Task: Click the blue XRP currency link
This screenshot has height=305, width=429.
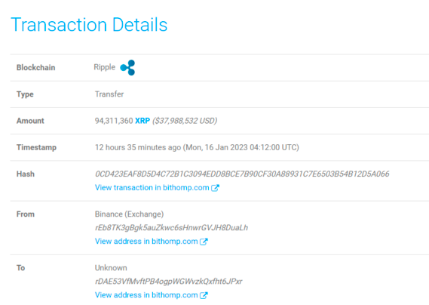Action: (142, 121)
